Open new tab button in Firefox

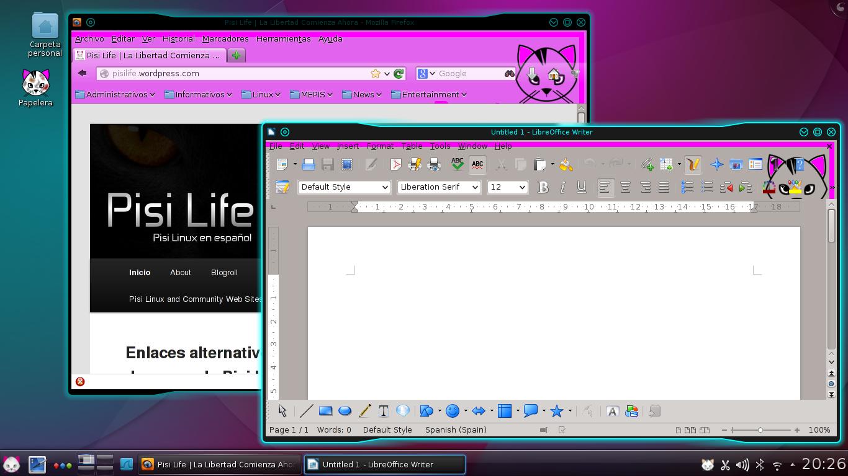tap(236, 55)
